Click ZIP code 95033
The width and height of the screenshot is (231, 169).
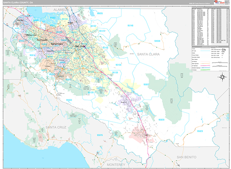[x=69, y=100]
